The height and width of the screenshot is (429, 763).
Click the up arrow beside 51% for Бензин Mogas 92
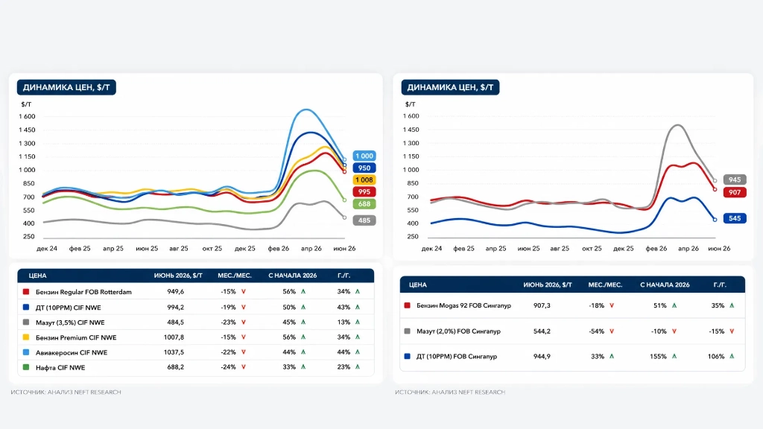[x=674, y=305]
